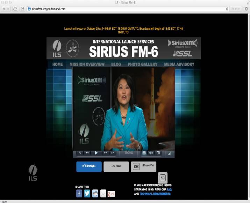The image size is (250, 203).
Task: Click the SIRIUS FM-6 banner title
Action: tap(123, 52)
